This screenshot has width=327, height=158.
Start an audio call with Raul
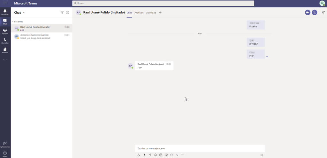(315, 12)
